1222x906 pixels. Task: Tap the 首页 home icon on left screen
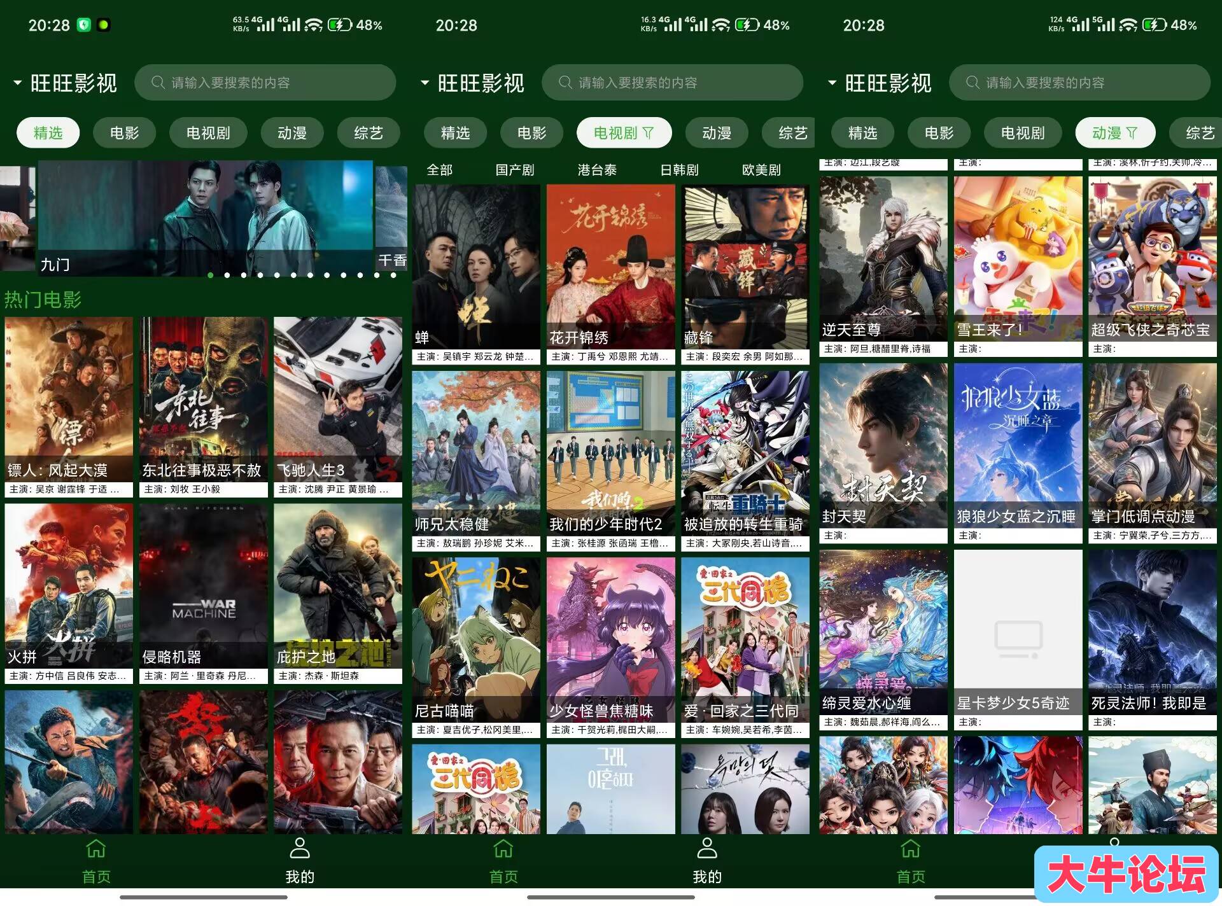[96, 849]
